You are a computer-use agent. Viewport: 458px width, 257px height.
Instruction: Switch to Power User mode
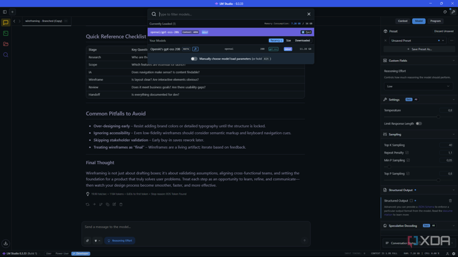(x=62, y=253)
